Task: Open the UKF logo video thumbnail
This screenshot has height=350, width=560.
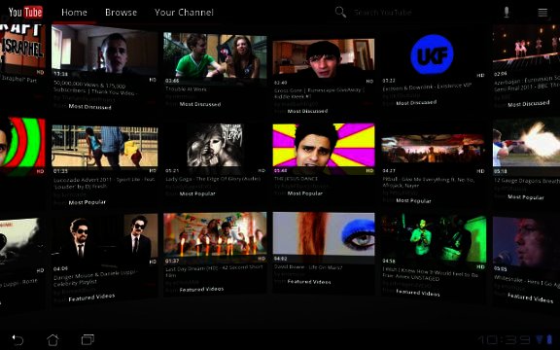Action: (x=432, y=54)
